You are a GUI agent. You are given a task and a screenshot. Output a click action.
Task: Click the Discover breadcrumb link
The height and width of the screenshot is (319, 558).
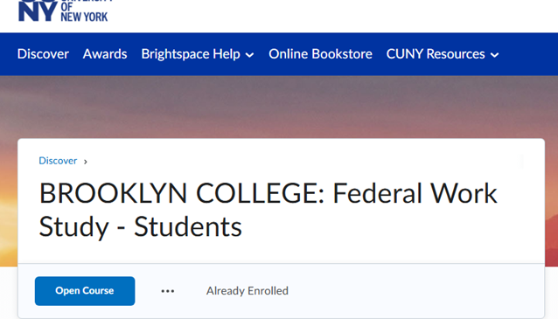coord(58,161)
